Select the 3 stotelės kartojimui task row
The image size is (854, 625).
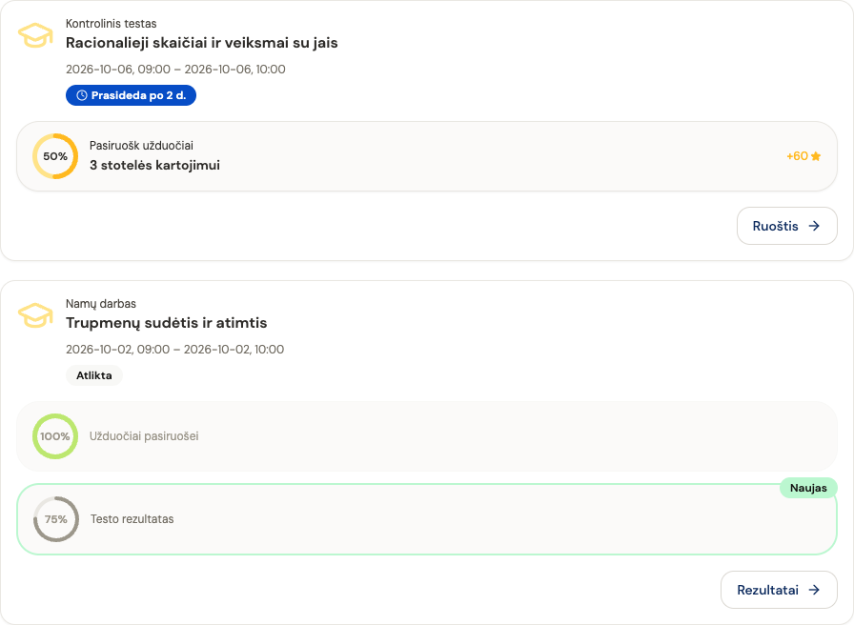(427, 156)
